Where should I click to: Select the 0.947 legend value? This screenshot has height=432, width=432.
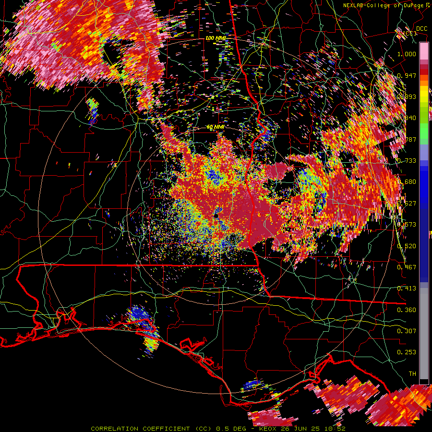[407, 75]
